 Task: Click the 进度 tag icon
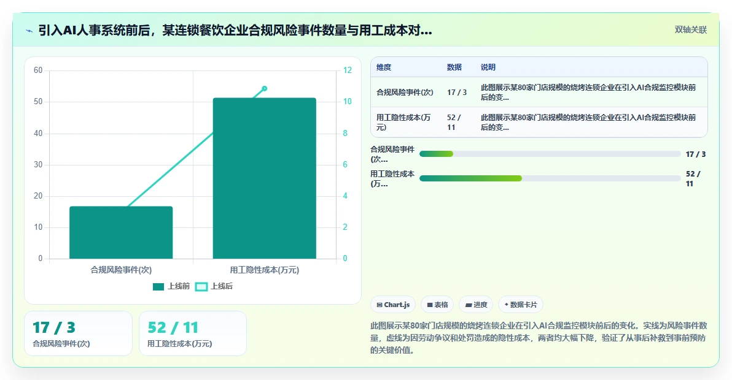(468, 305)
